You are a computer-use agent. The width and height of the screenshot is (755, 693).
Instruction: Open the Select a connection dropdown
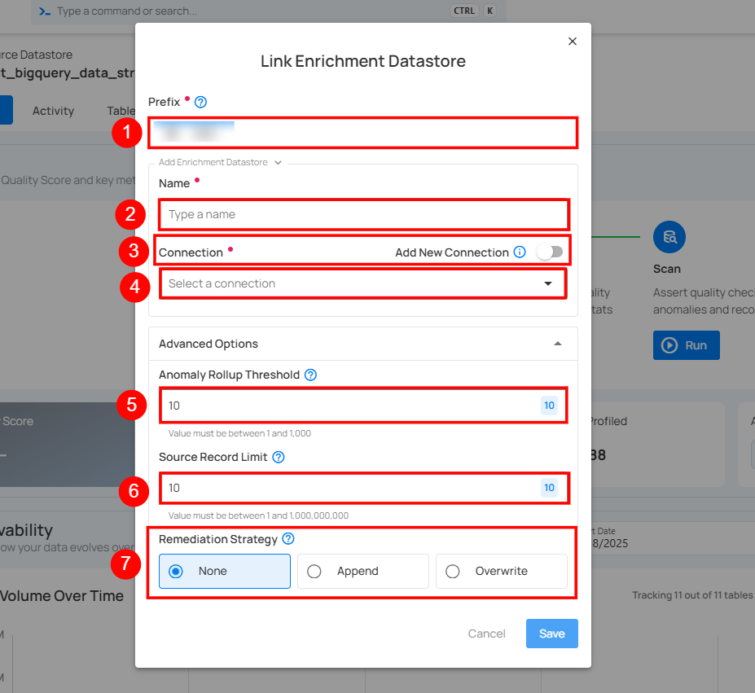click(362, 283)
